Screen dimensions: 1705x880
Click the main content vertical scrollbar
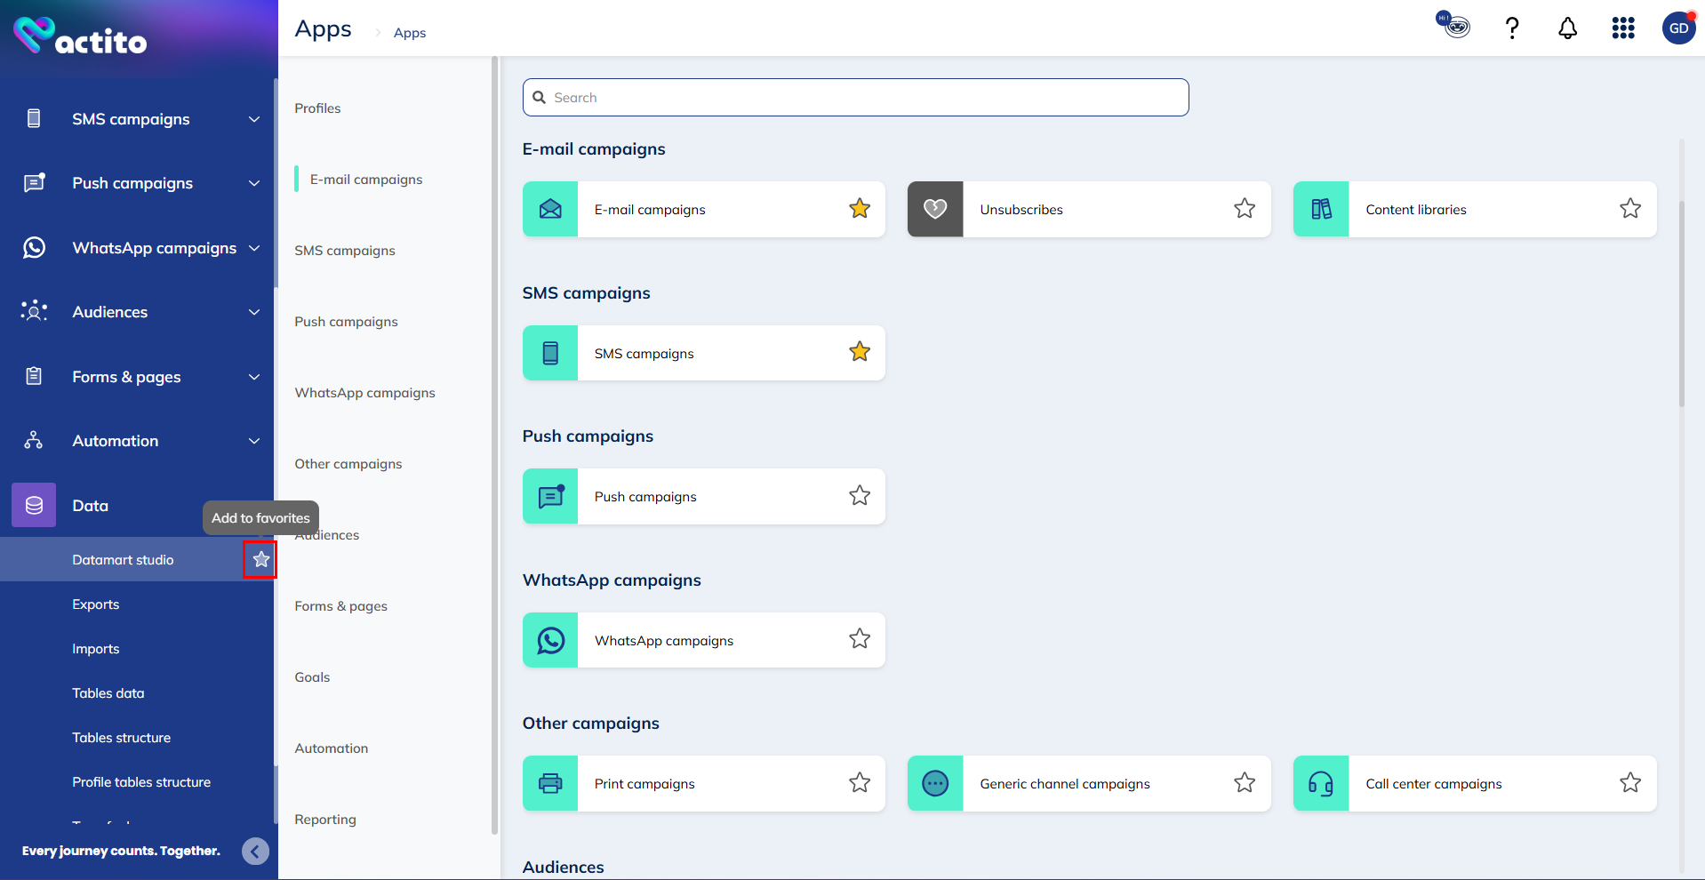coord(1681,302)
